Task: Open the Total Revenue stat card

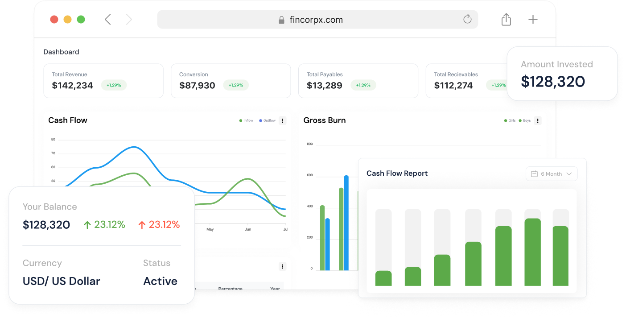Action: [103, 81]
